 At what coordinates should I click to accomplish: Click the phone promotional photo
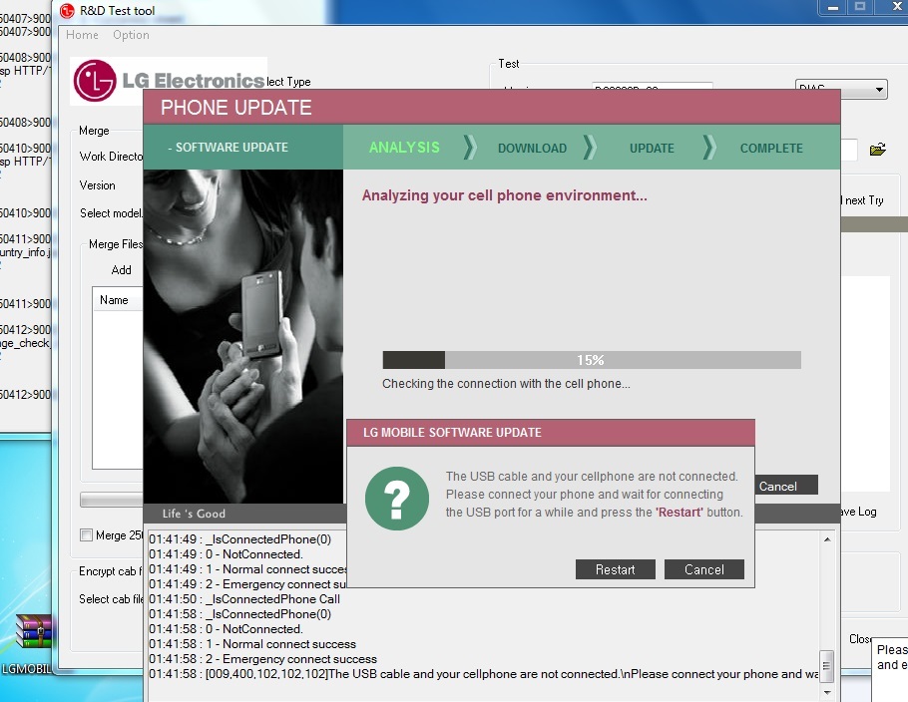243,336
